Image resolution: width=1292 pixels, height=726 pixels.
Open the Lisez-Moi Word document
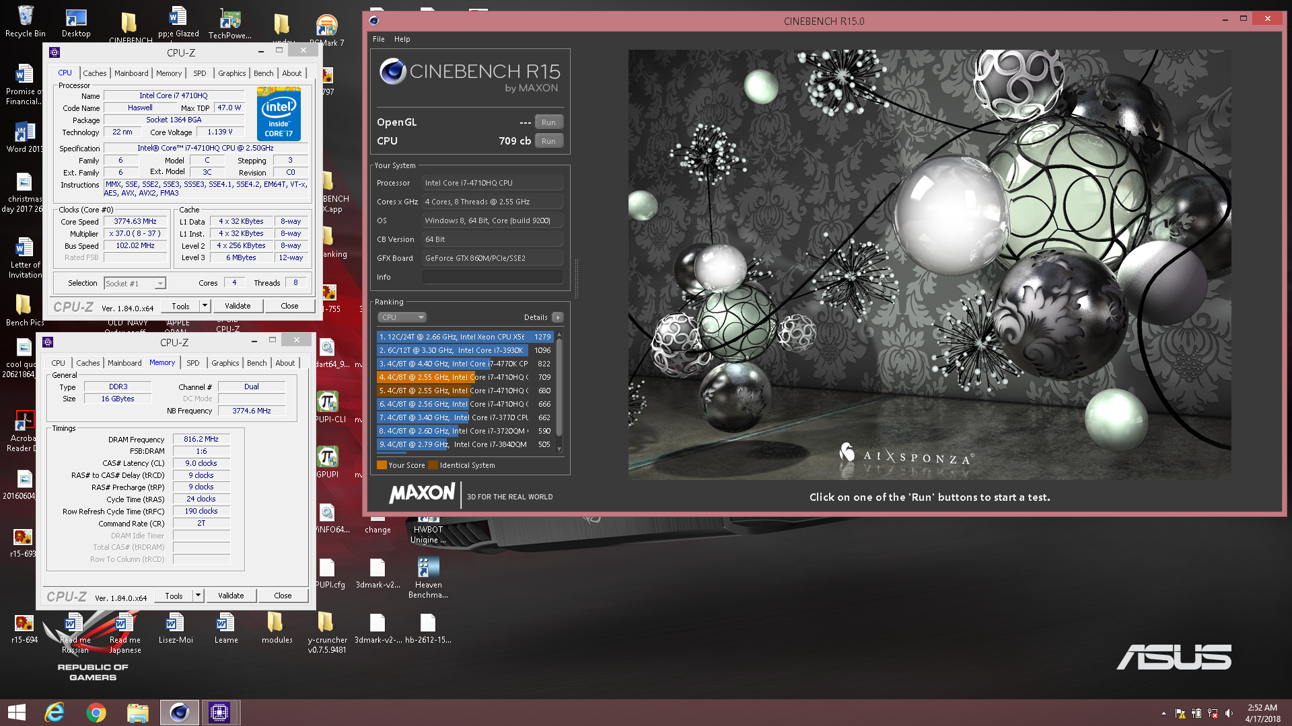(176, 627)
